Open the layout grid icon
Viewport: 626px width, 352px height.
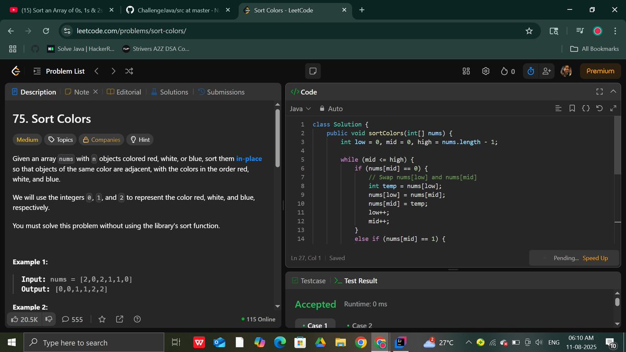tap(466, 71)
